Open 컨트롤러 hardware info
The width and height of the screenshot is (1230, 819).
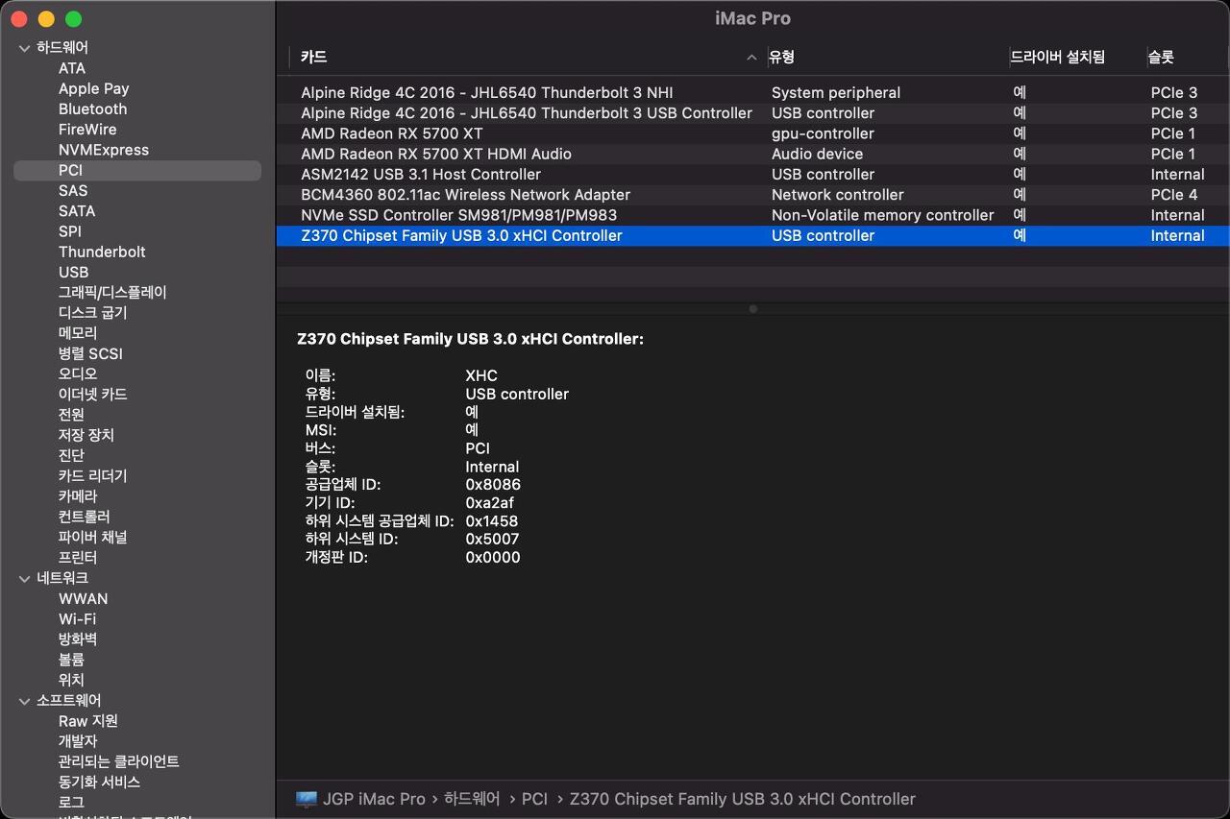coord(84,517)
